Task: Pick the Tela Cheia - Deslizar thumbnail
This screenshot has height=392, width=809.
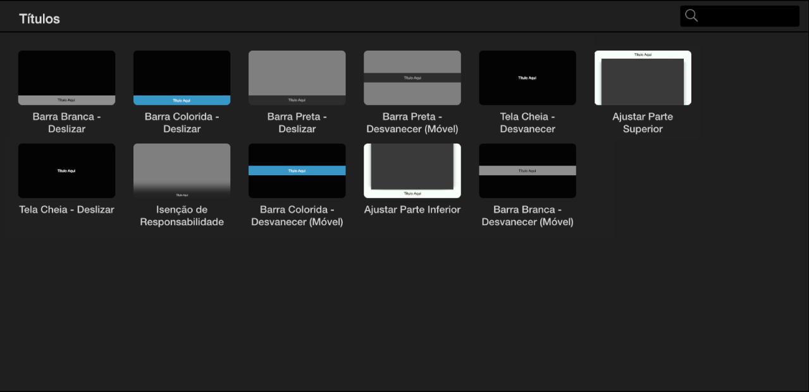Action: [x=66, y=171]
